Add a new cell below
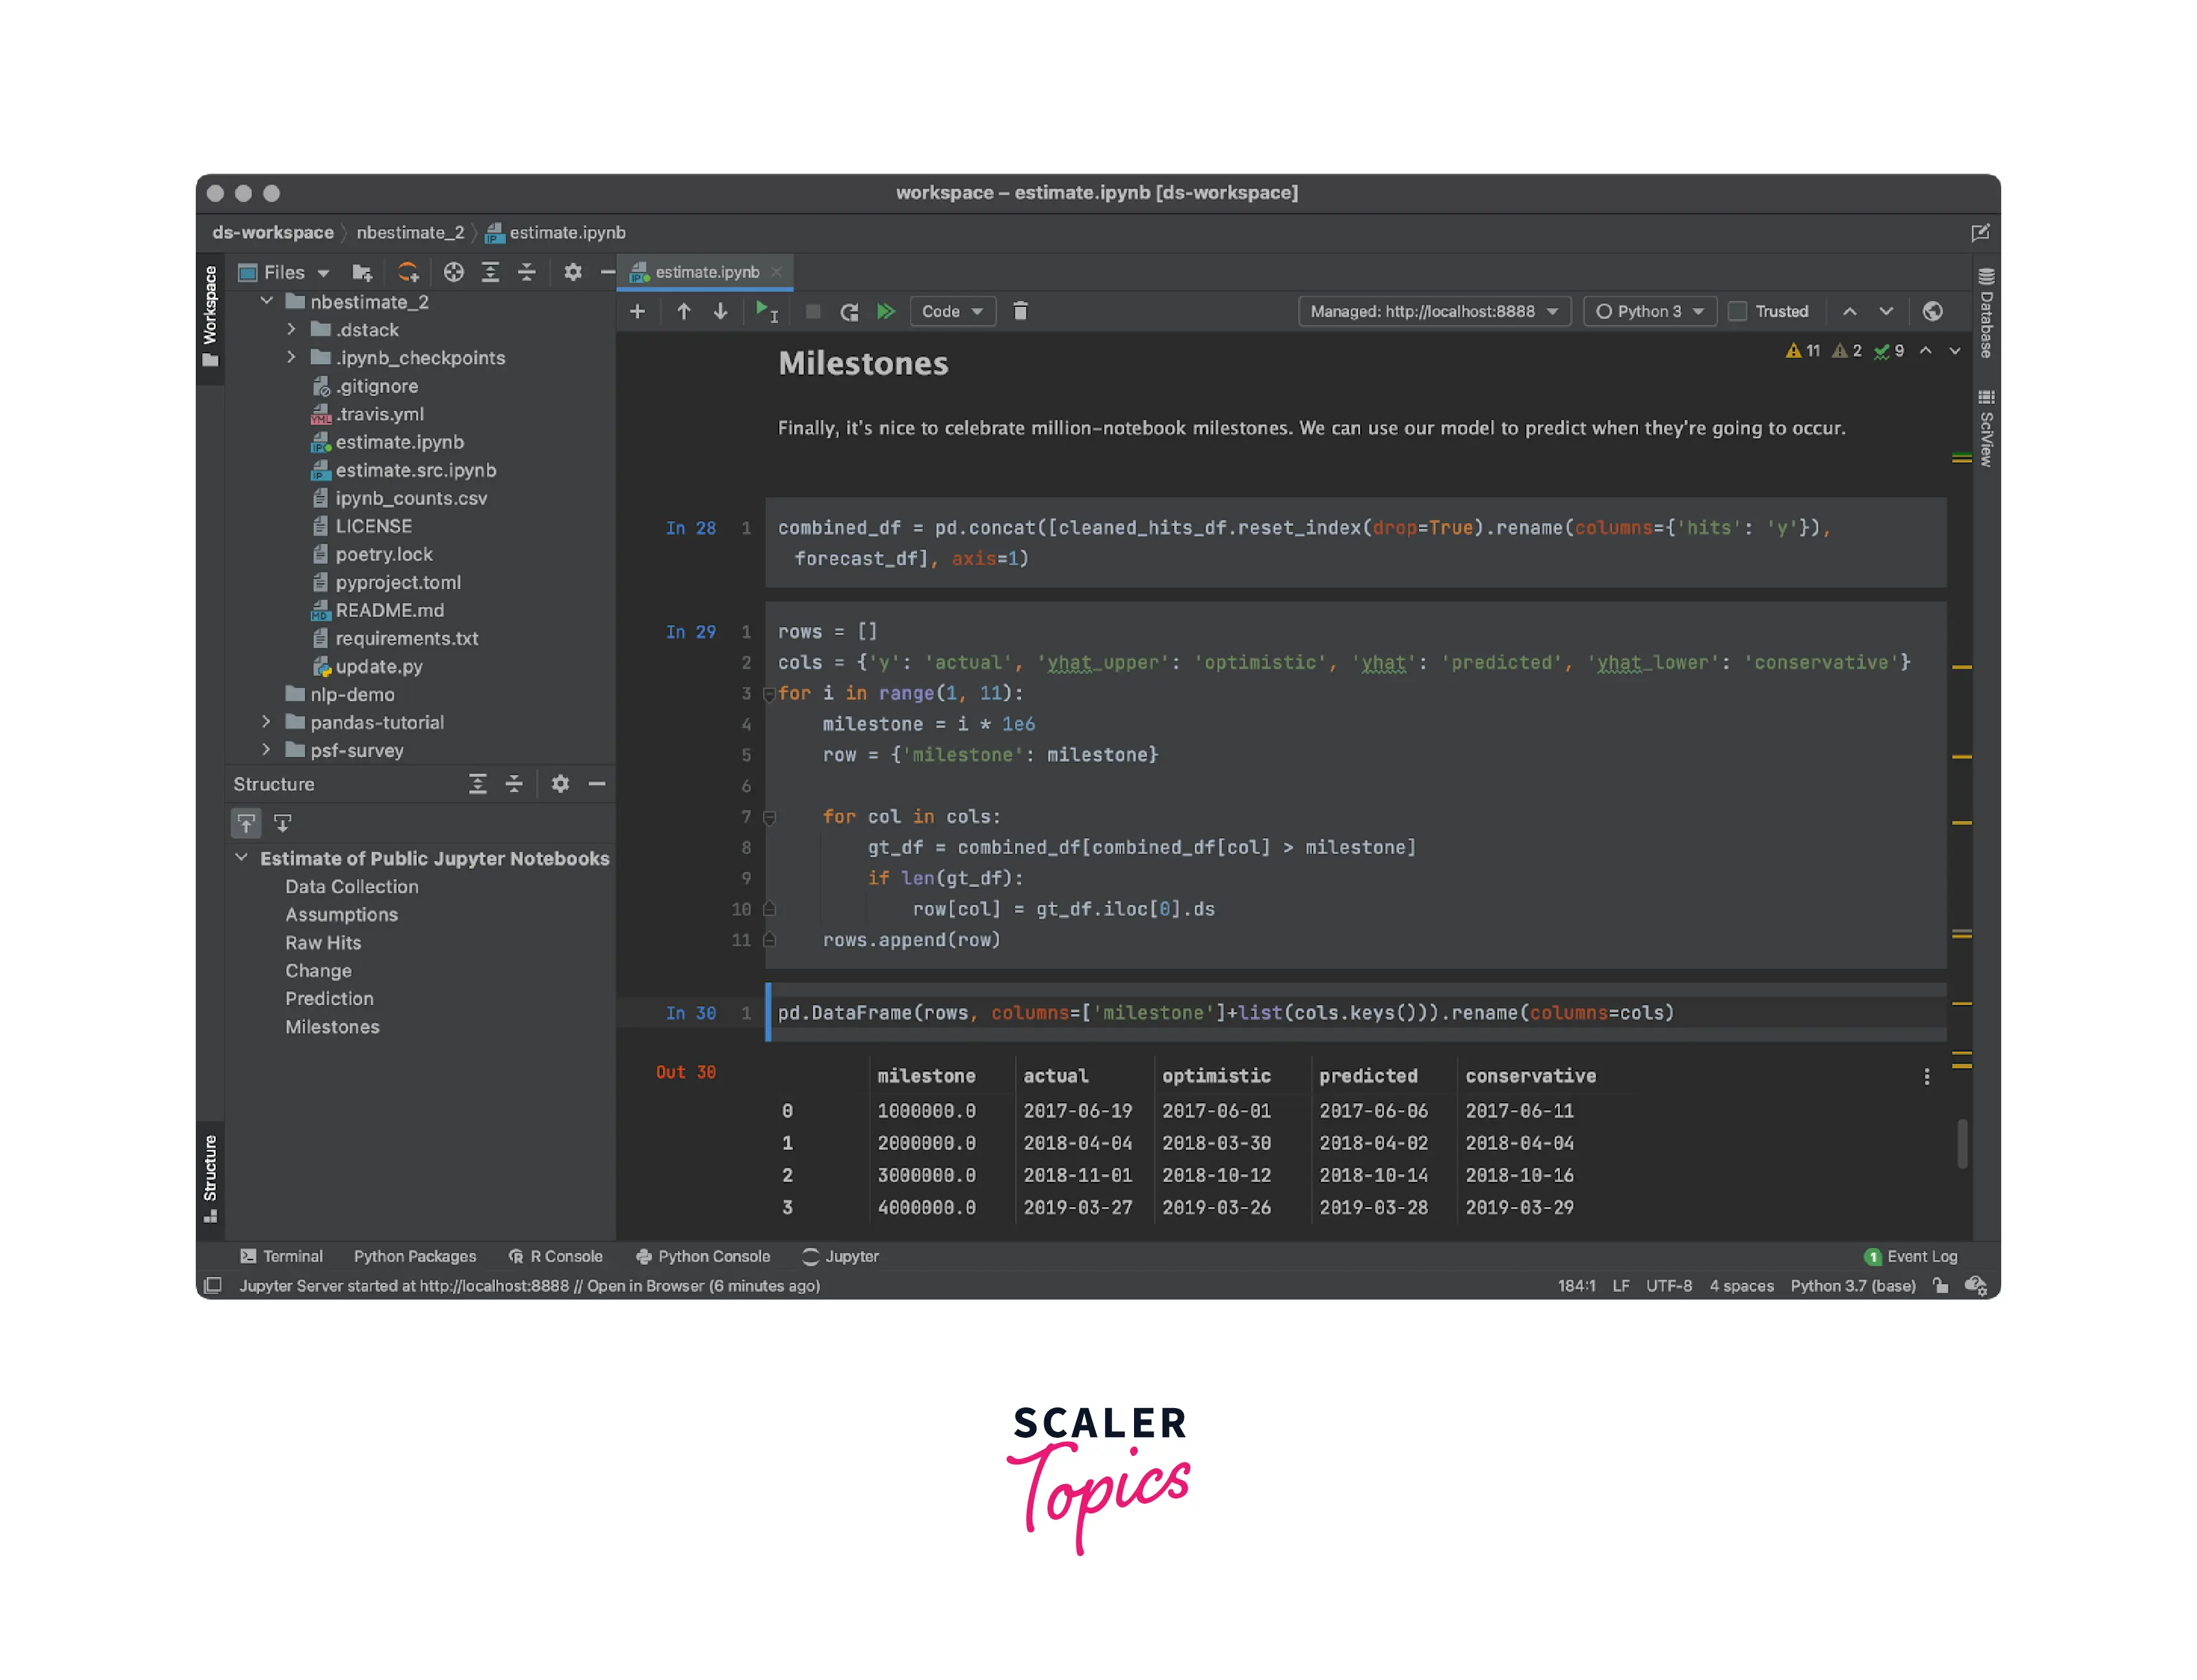 [x=637, y=311]
